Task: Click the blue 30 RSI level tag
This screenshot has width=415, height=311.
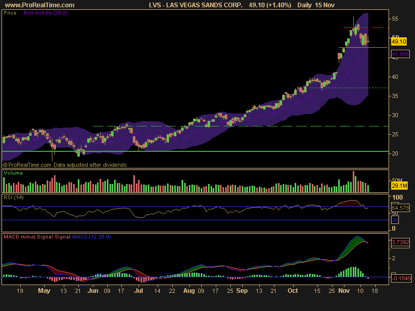Action: point(395,220)
